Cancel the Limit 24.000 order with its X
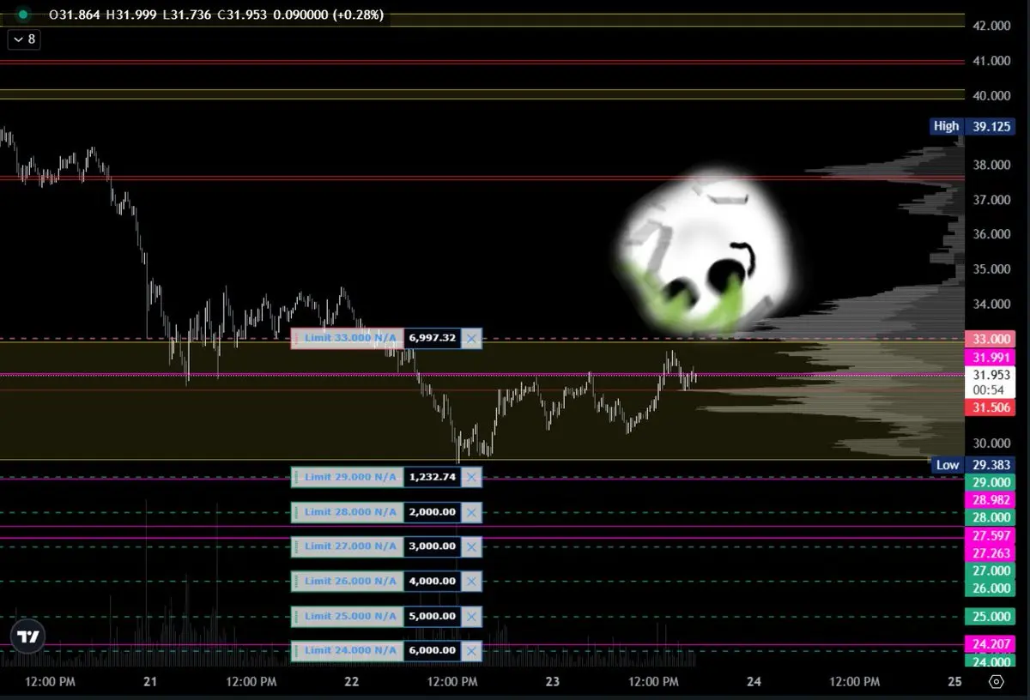Screen dimensions: 1030x700 pyautogui.click(x=471, y=651)
